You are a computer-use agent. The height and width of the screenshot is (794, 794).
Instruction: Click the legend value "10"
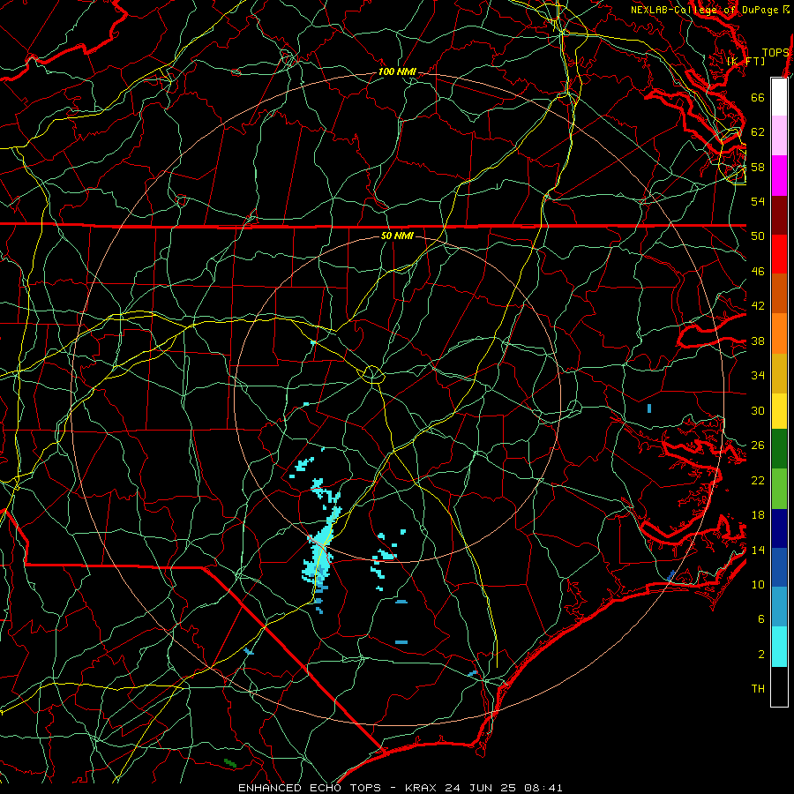(758, 585)
